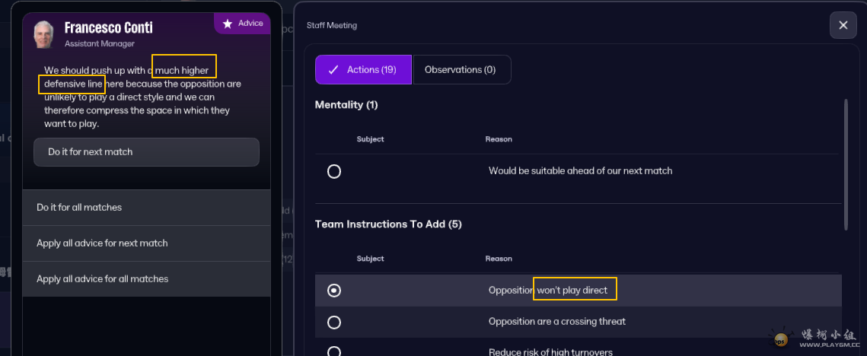
Task: Click the Subject column header under Mentality
Action: (370, 139)
